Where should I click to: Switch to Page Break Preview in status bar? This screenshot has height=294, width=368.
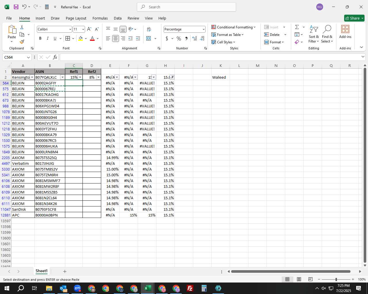click(310, 279)
